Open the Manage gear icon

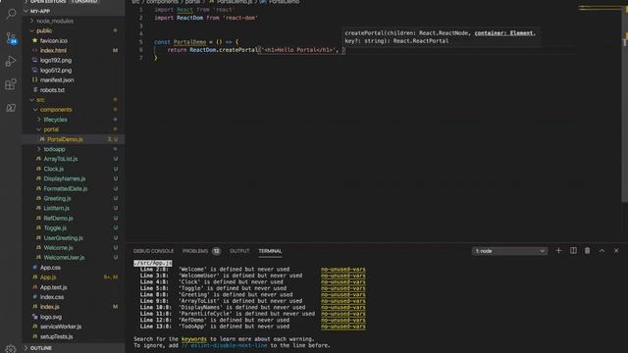click(x=11, y=349)
